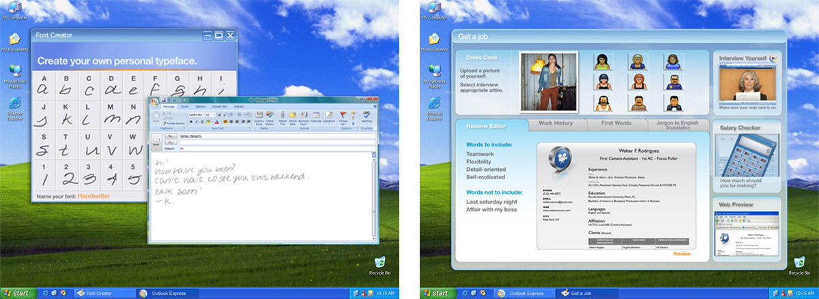Click the To... recipient button

tap(171, 136)
